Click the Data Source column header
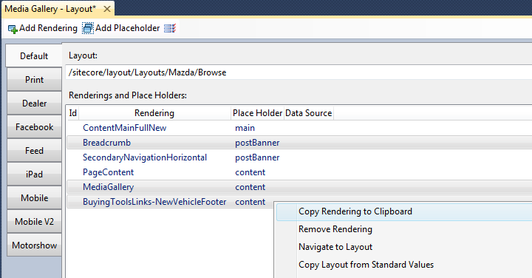Image resolution: width=532 pixels, height=278 pixels. coord(308,113)
